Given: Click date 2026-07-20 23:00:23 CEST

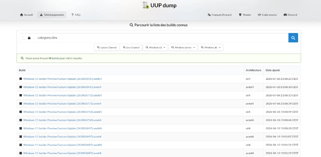Looking at the screenshot, I should [x=282, y=79].
